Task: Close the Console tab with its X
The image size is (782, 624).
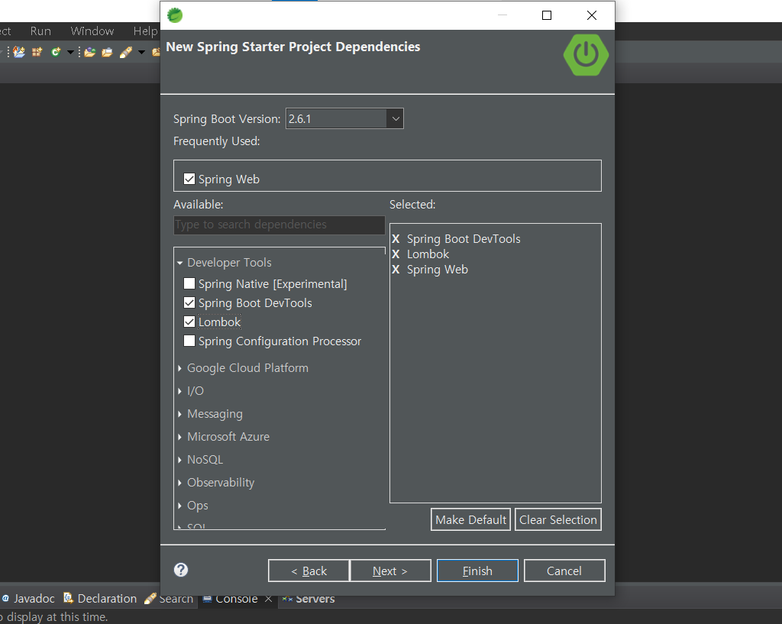Action: (268, 599)
